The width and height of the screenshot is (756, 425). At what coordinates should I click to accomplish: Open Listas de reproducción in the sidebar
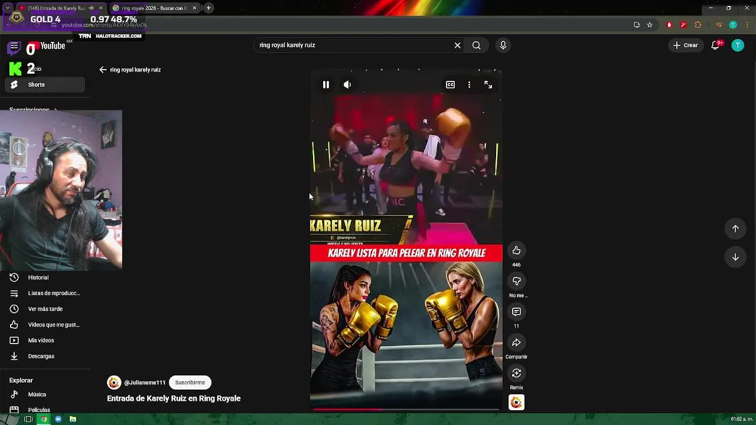[x=45, y=293]
